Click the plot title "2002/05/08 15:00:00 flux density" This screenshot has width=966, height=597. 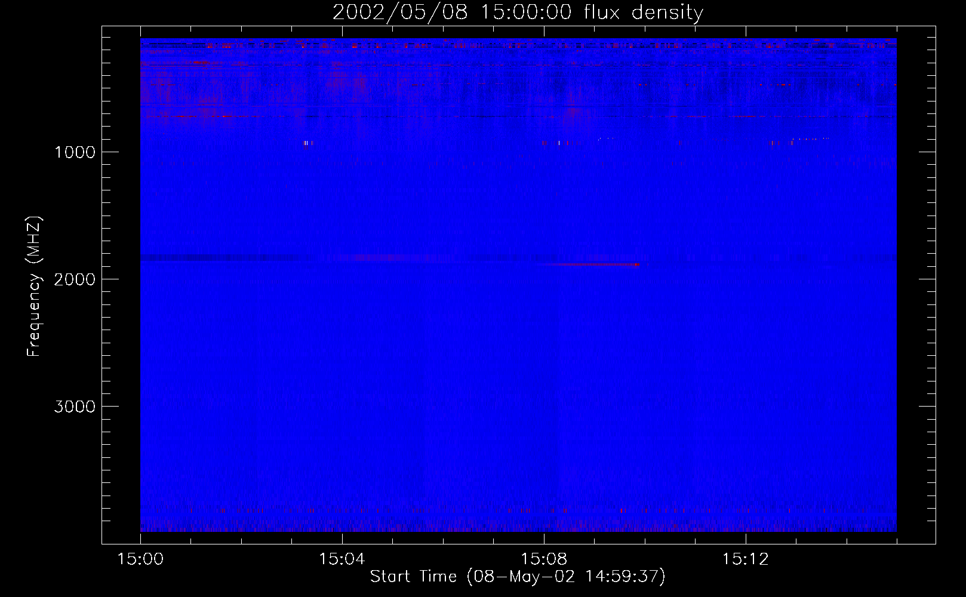click(518, 13)
